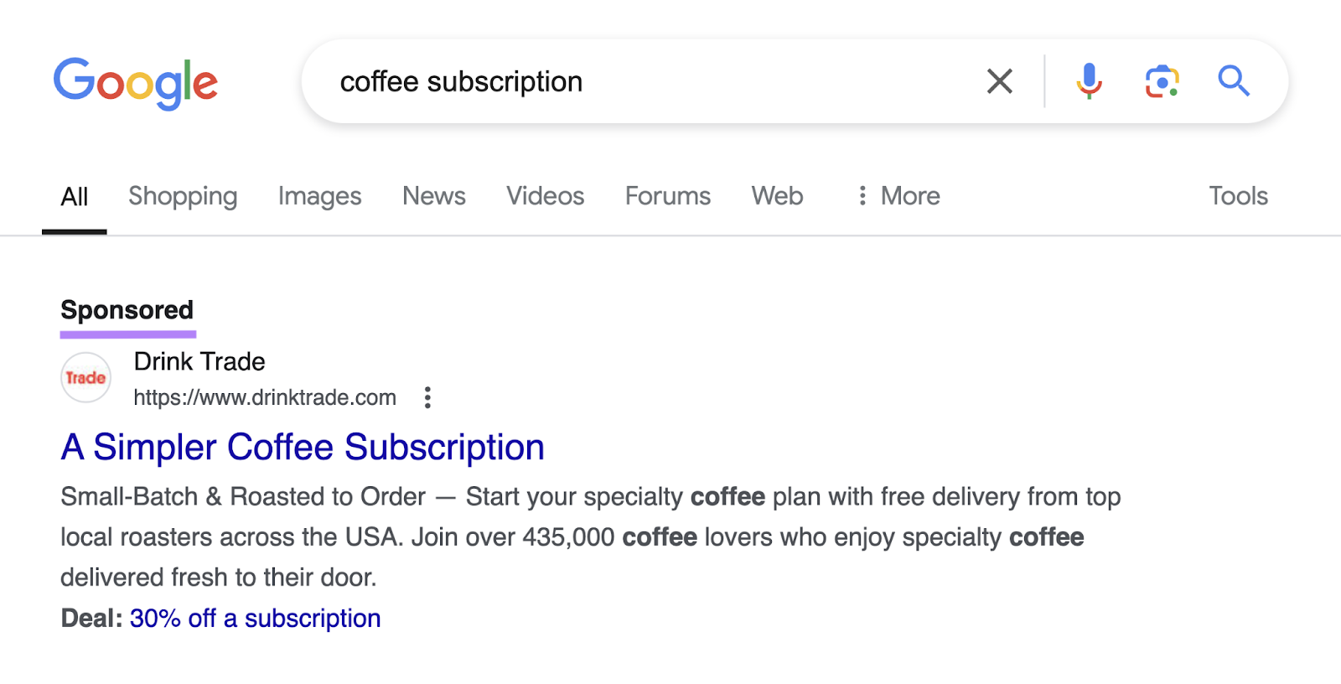Viewport: 1341px width, 684px height.
Task: Select the Web filter
Action: pos(776,195)
